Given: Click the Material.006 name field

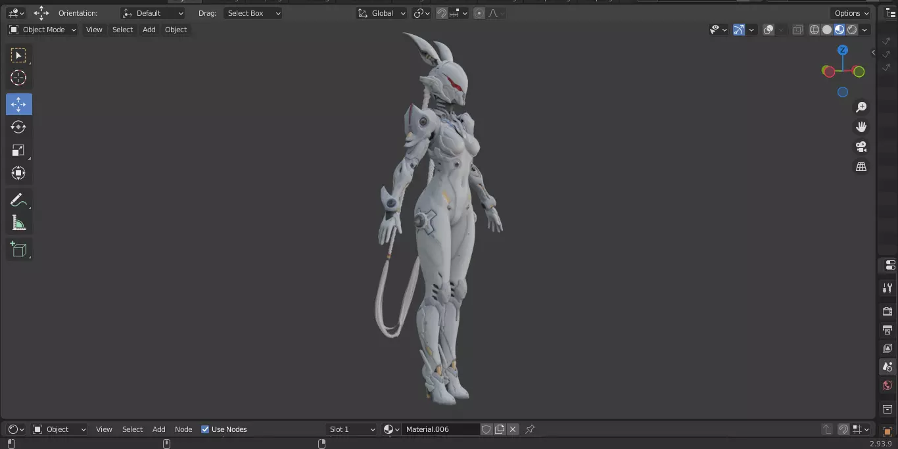Looking at the screenshot, I should (440, 429).
